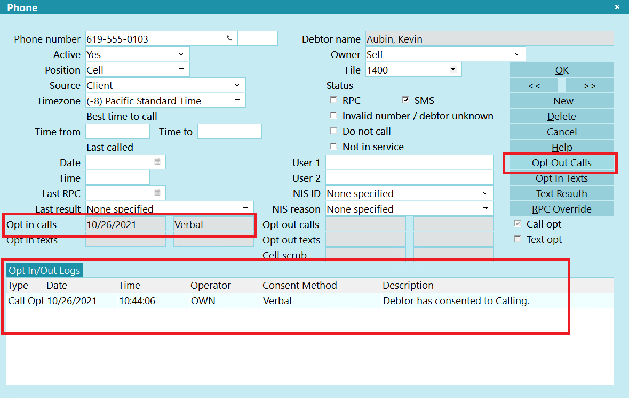
Task: Click the Operator column header
Action: coord(211,286)
